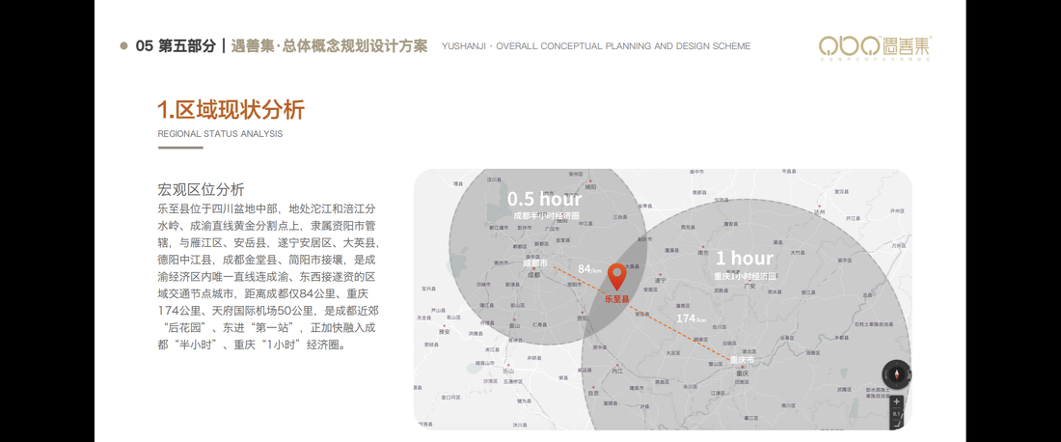Click the bullet dot before 05 第五部分

[123, 45]
